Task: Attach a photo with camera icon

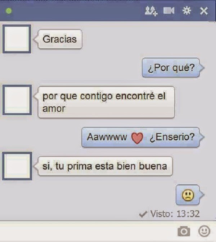Action: click(x=184, y=231)
